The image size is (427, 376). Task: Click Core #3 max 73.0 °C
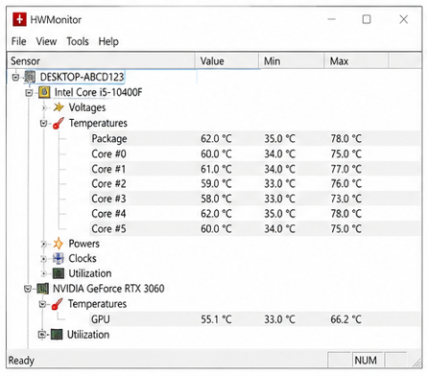click(345, 199)
